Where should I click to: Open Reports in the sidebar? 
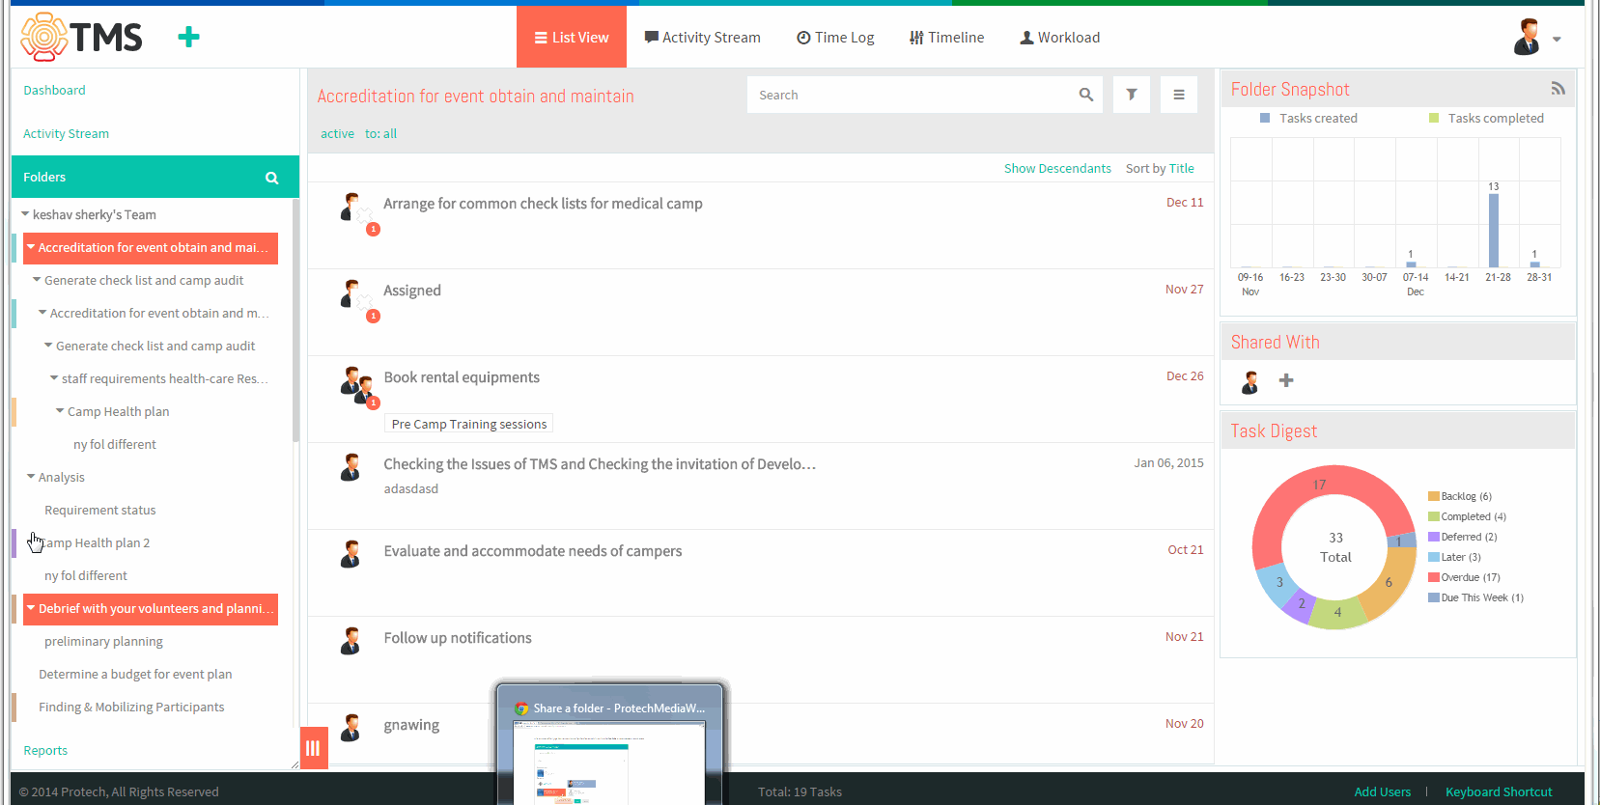pyautogui.click(x=45, y=750)
